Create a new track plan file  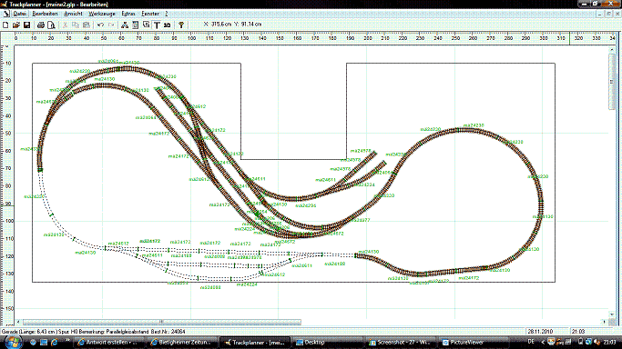pyautogui.click(x=5, y=25)
